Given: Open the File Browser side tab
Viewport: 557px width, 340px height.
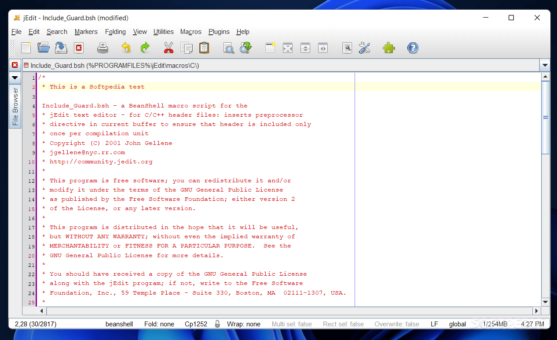Looking at the screenshot, I should click(x=15, y=106).
